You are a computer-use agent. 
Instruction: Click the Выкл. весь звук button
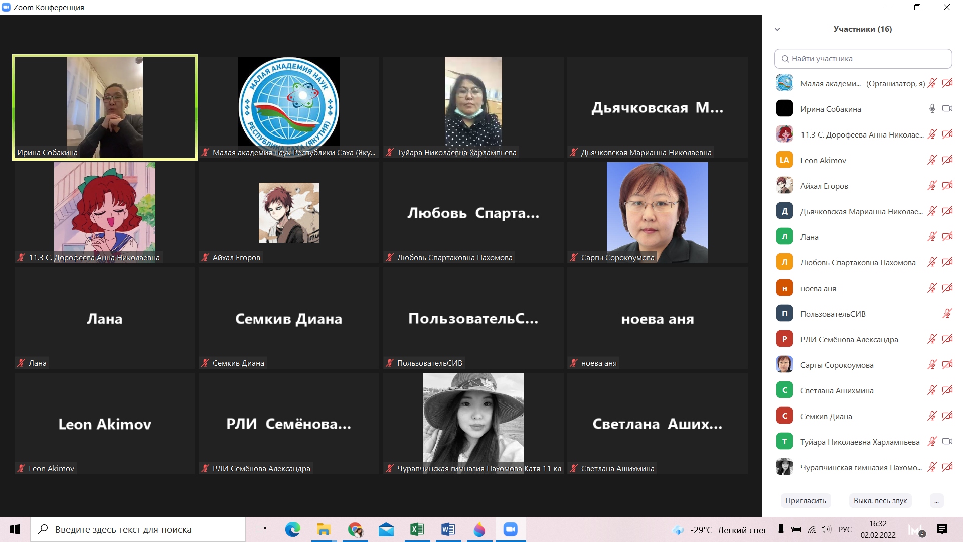point(880,501)
